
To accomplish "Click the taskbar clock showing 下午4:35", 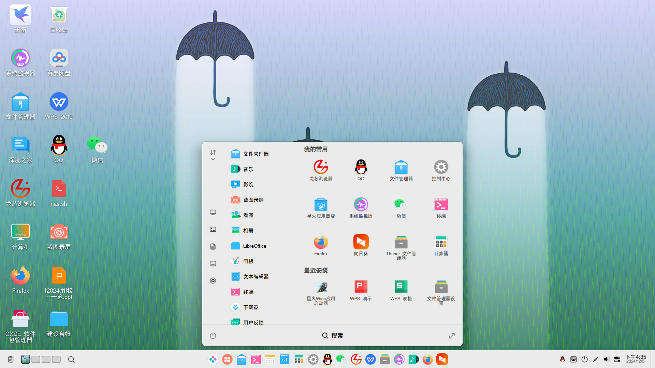I will pyautogui.click(x=635, y=359).
